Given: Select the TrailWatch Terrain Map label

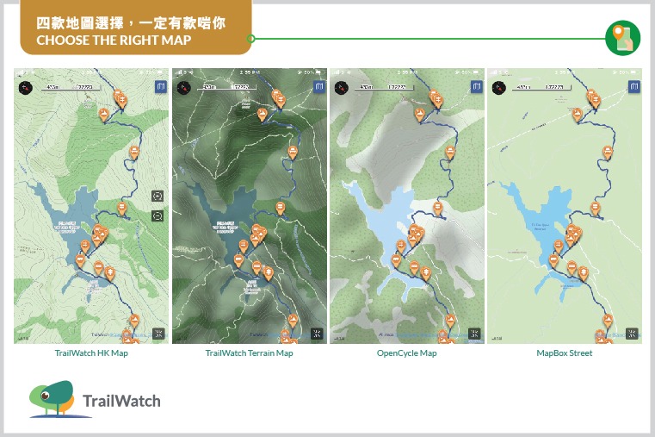Looking at the screenshot, I should (x=249, y=353).
